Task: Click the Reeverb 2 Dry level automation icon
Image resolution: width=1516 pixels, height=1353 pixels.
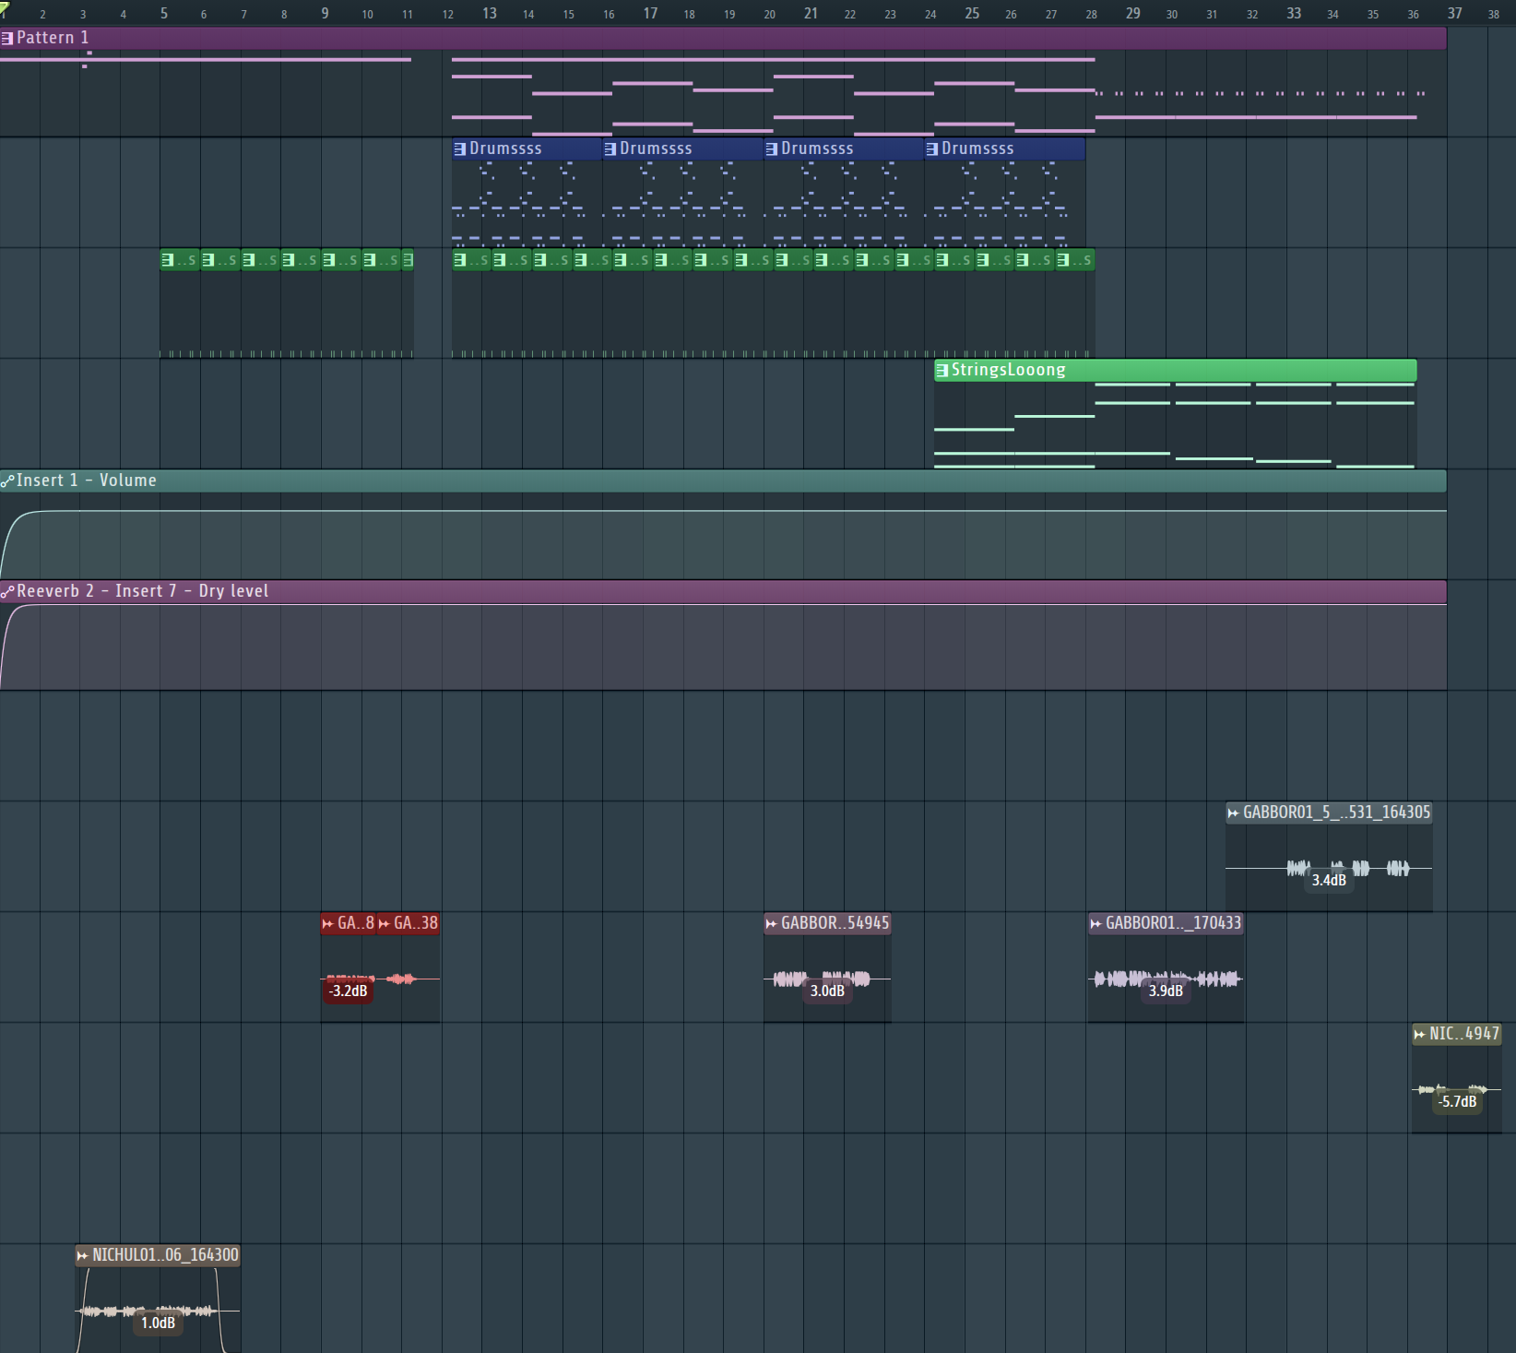Action: pos(7,591)
